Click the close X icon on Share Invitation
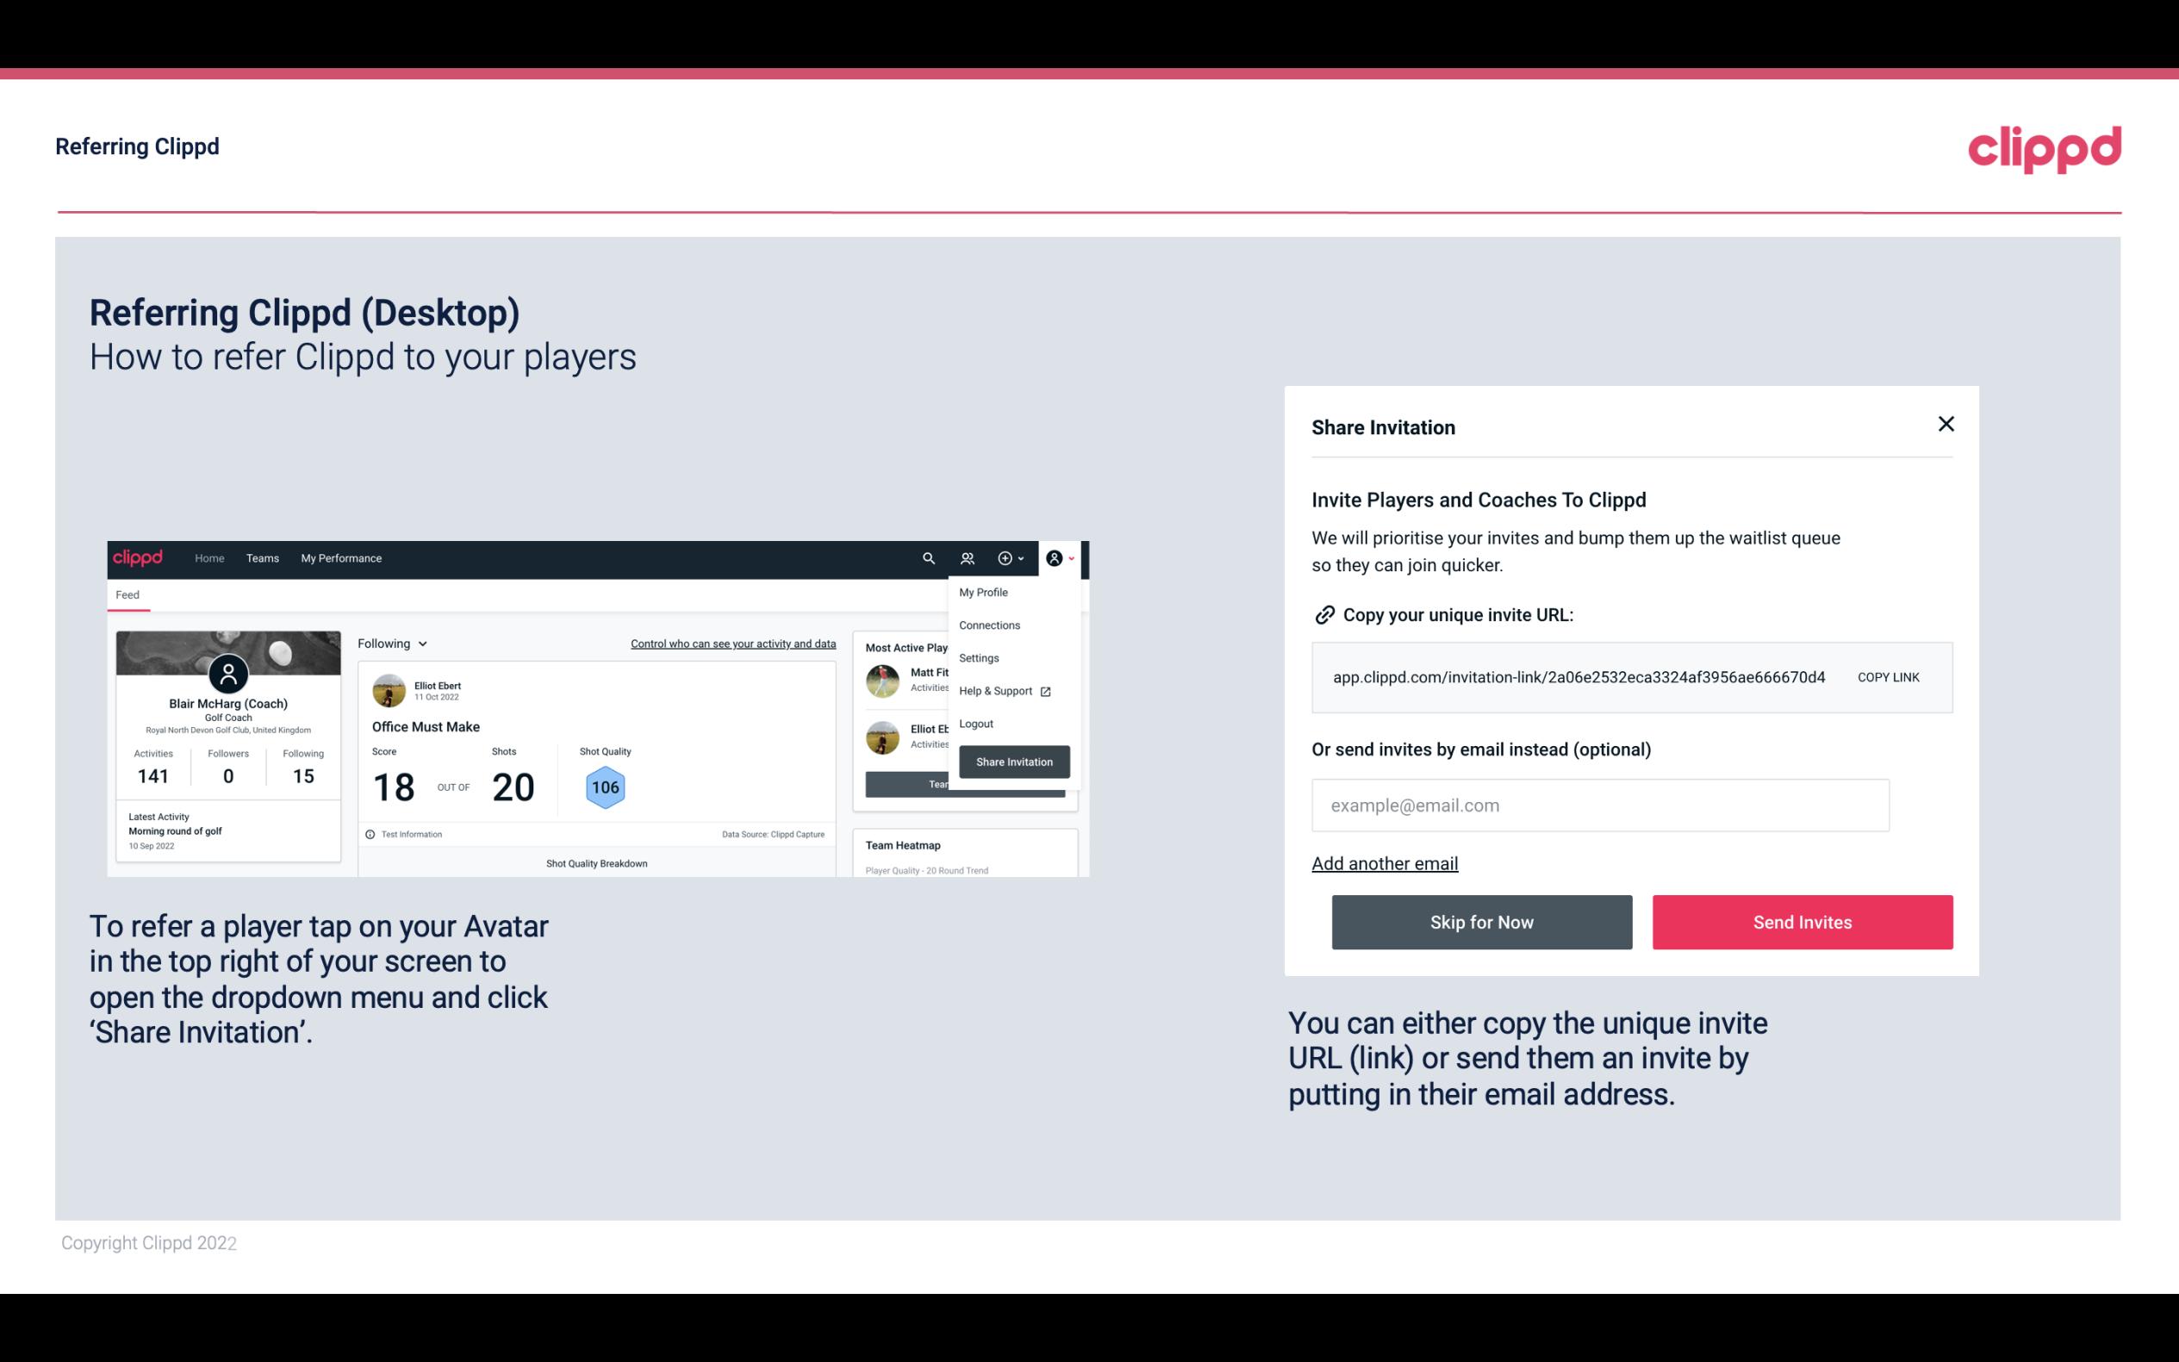Screen dimensions: 2179x1362 click(1944, 424)
